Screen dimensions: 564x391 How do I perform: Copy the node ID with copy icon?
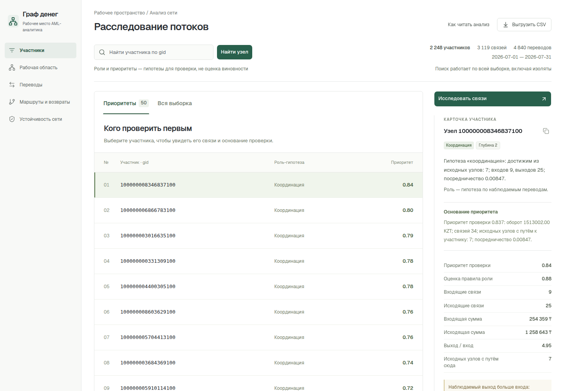(546, 131)
